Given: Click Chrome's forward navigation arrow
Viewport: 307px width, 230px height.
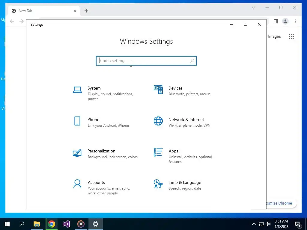Looking at the screenshot, I should pyautogui.click(x=22, y=21).
